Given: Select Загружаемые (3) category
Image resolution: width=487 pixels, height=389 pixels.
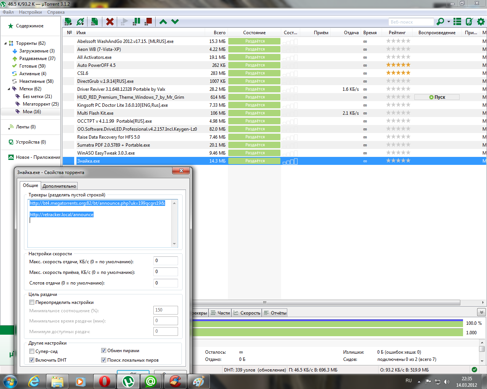Looking at the screenshot, I should pos(33,51).
